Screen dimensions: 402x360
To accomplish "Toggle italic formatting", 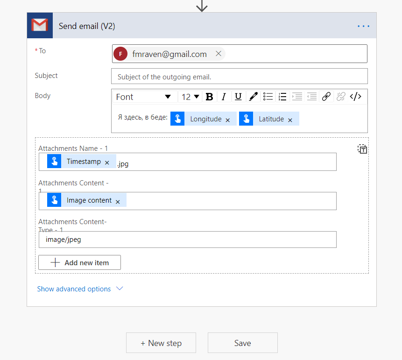I will (x=224, y=97).
